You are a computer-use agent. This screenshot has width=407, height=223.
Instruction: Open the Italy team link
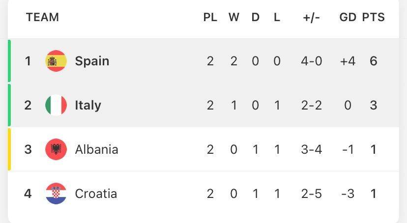88,105
